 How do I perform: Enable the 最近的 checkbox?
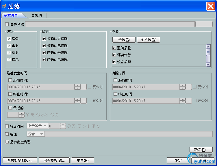(10, 108)
